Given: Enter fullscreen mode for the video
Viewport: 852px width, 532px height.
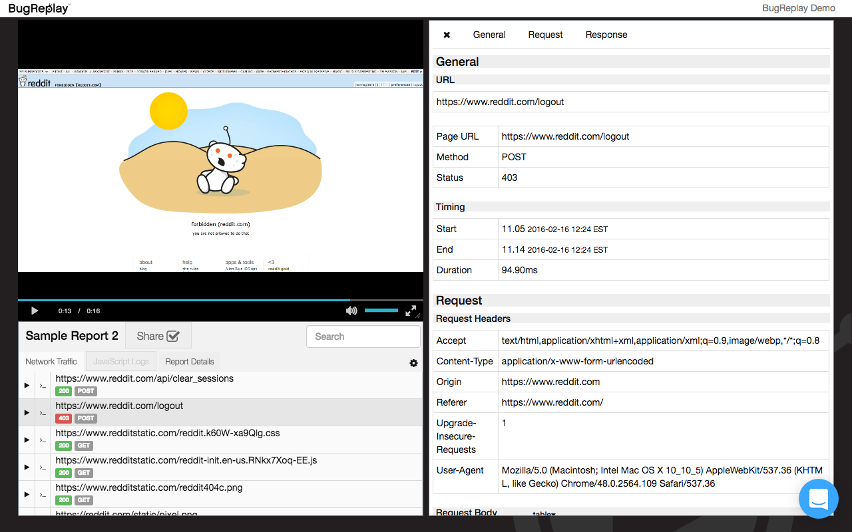Looking at the screenshot, I should (x=411, y=311).
